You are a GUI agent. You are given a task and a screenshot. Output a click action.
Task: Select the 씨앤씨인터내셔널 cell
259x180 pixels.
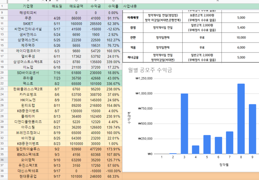pos(28,29)
